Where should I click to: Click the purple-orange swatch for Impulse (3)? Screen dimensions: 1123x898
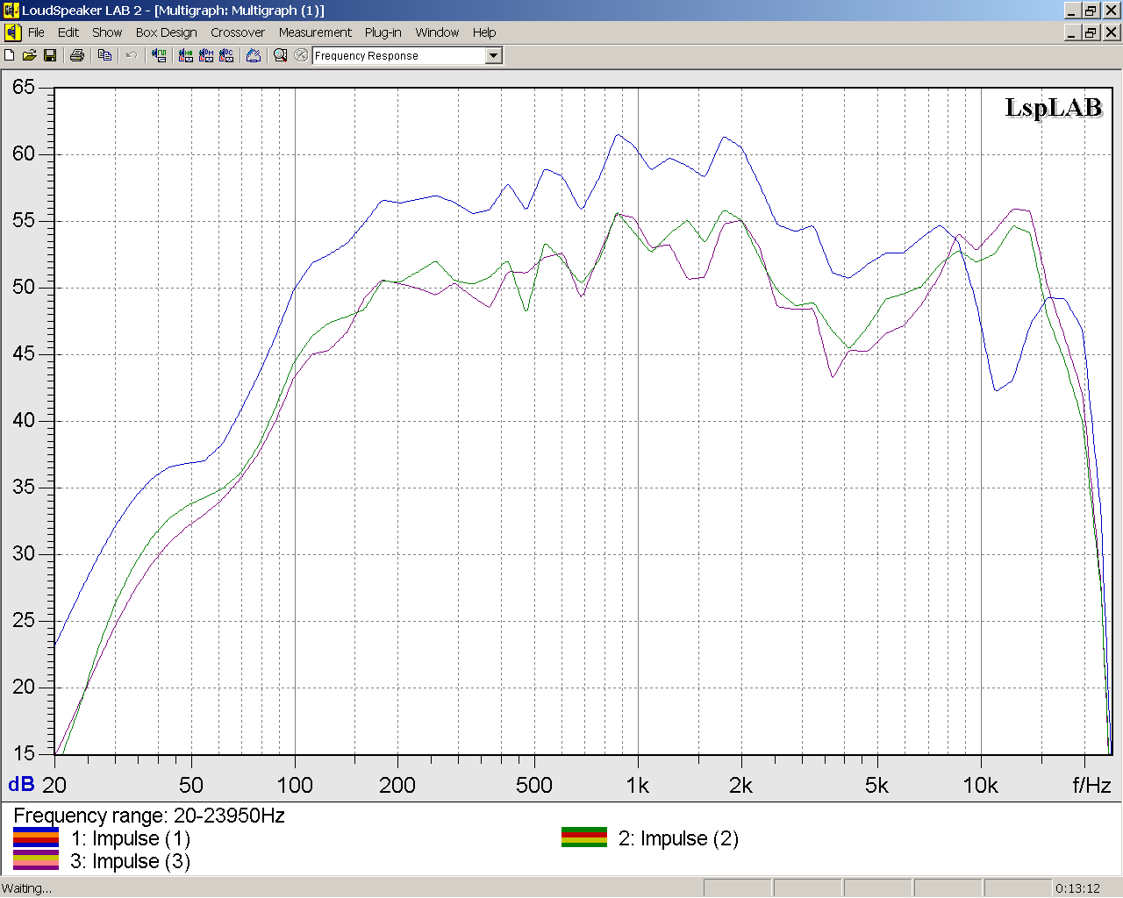[x=36, y=860]
